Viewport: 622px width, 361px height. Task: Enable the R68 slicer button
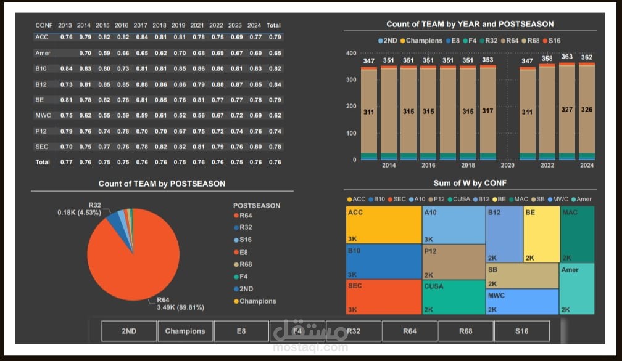point(466,331)
